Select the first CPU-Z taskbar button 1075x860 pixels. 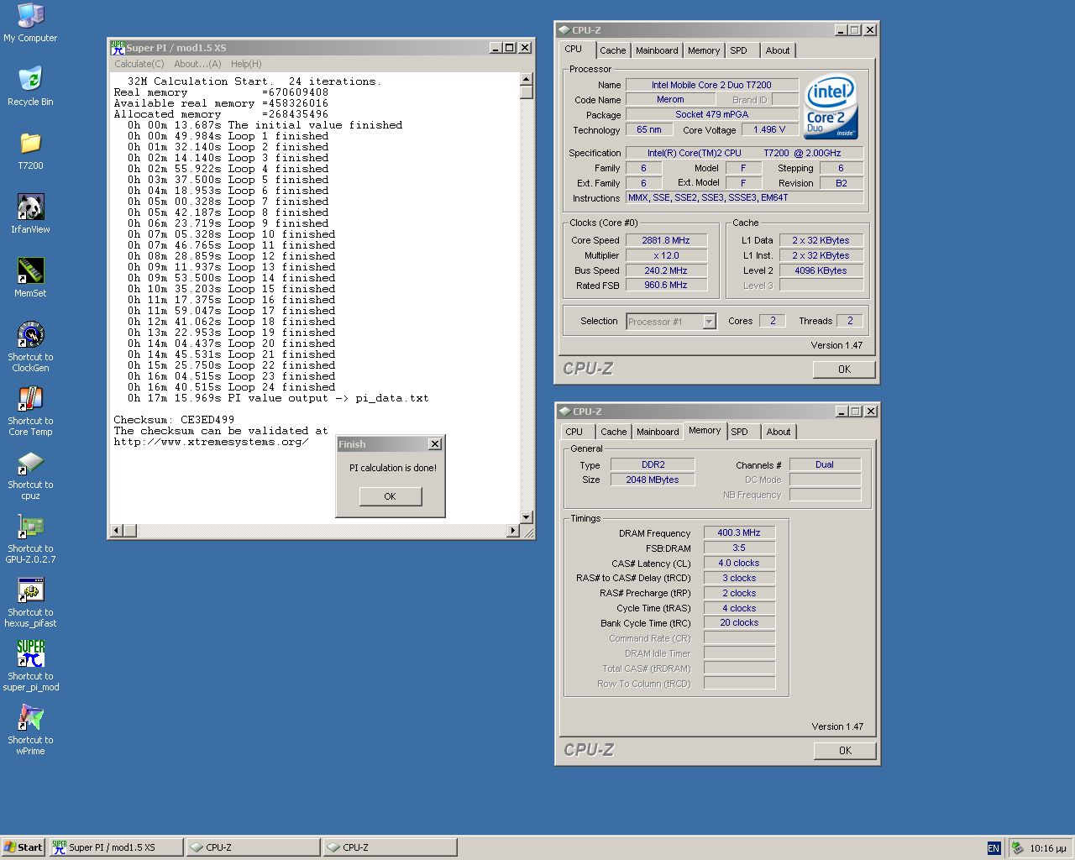pos(253,847)
